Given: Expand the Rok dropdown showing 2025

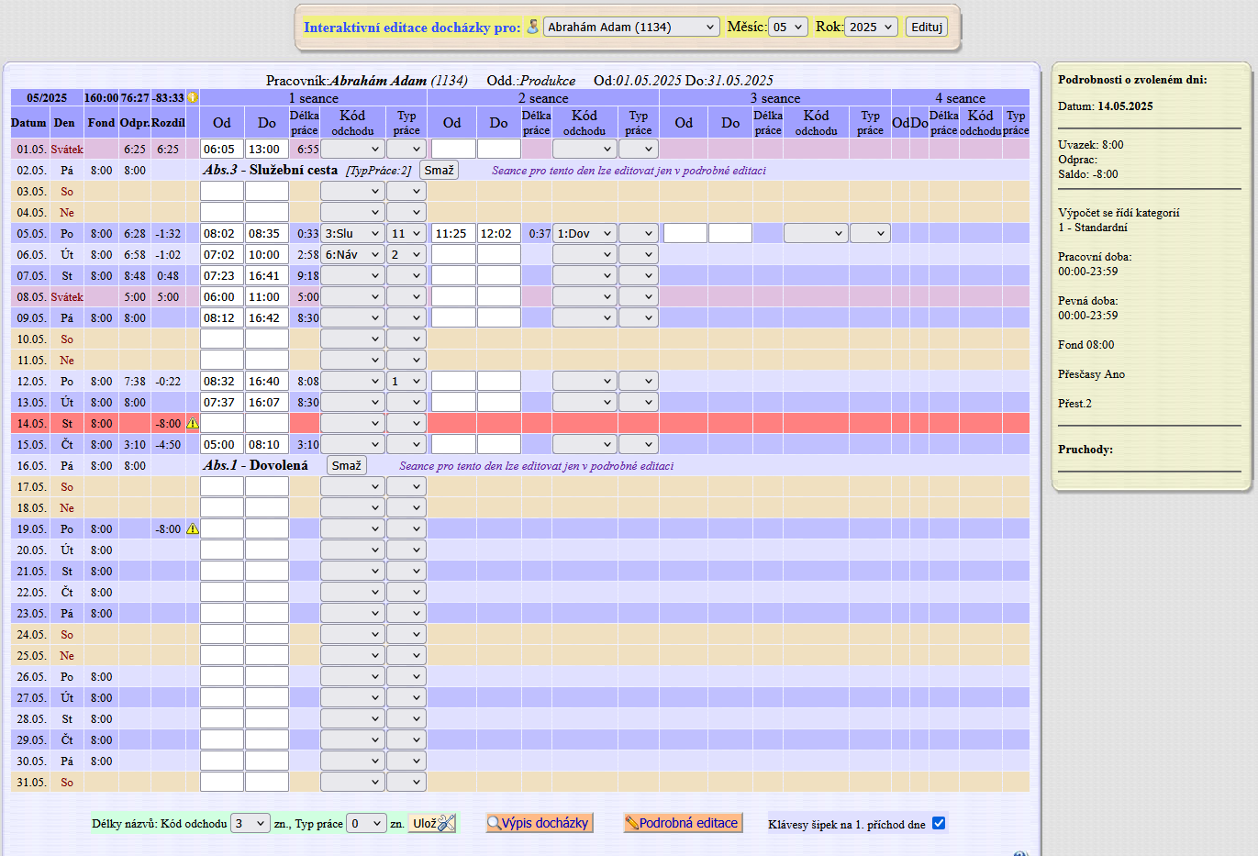Looking at the screenshot, I should click(x=871, y=27).
